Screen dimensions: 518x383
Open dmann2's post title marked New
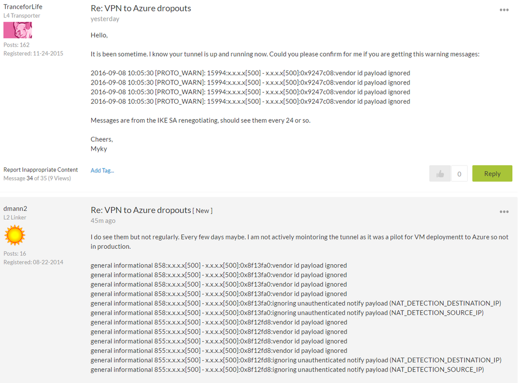click(x=141, y=210)
